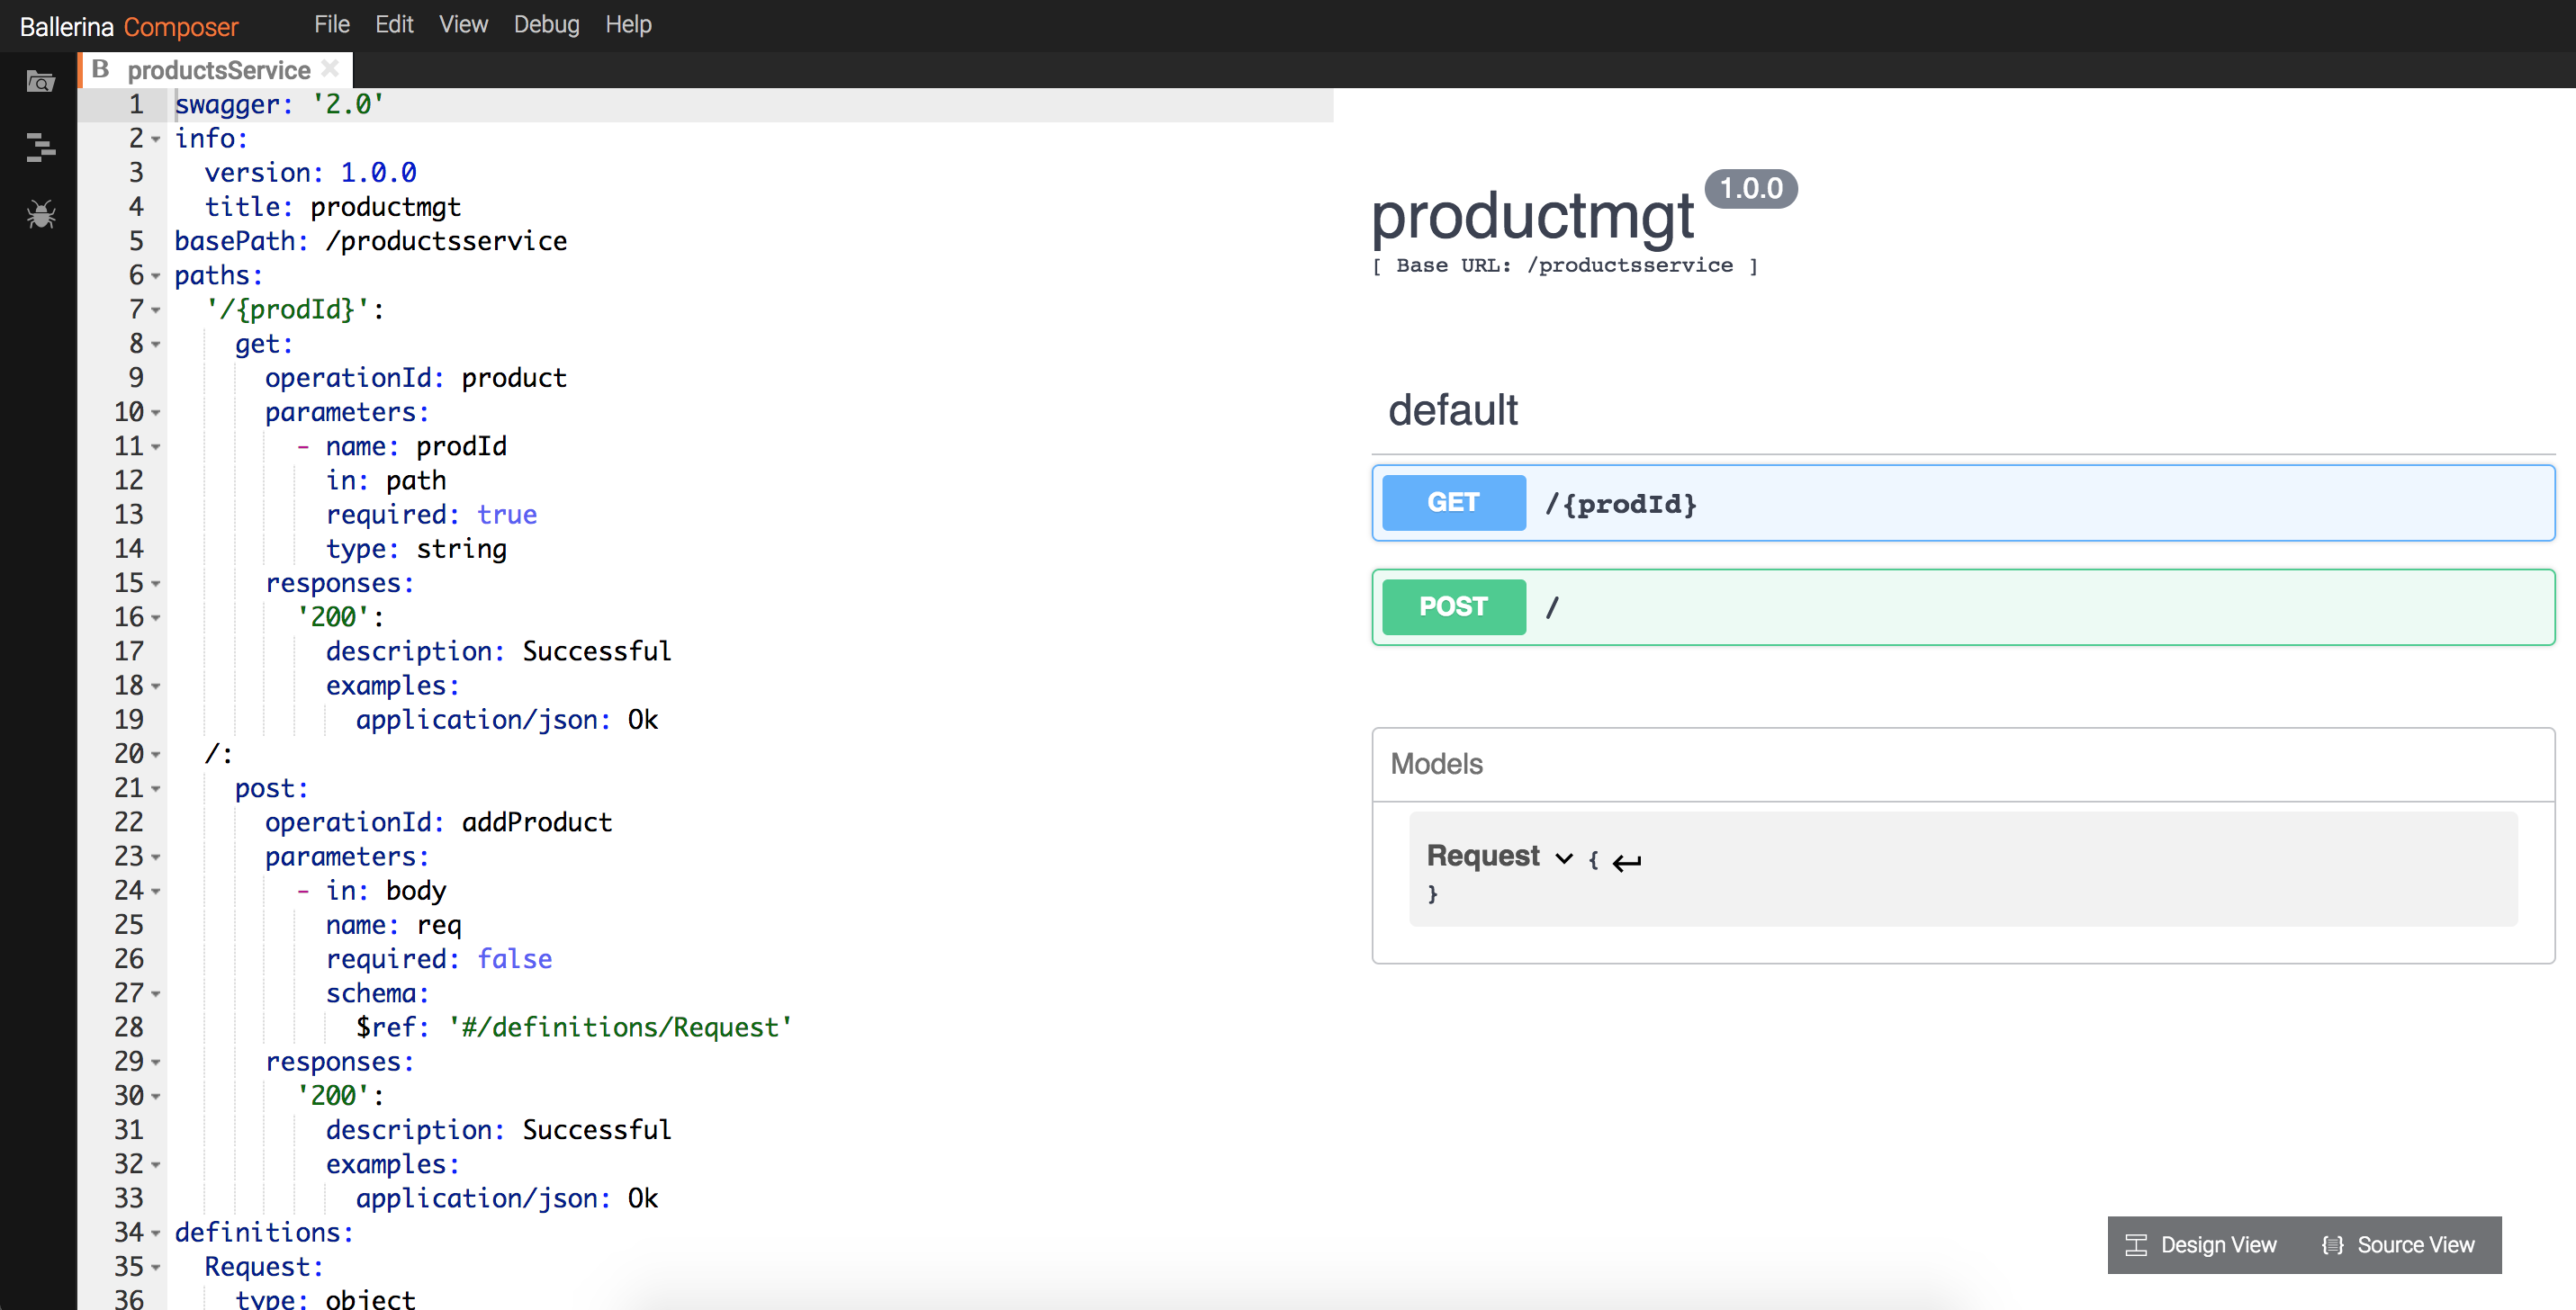2576x1310 pixels.
Task: Open the File menu
Action: click(x=331, y=24)
